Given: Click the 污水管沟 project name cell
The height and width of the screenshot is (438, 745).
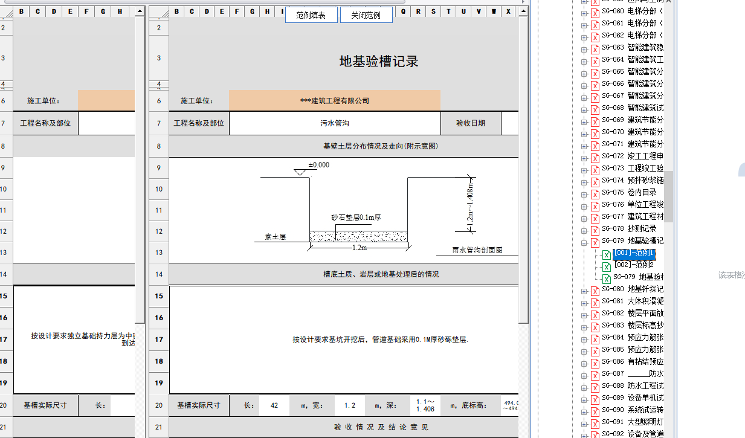Looking at the screenshot, I should 335,123.
